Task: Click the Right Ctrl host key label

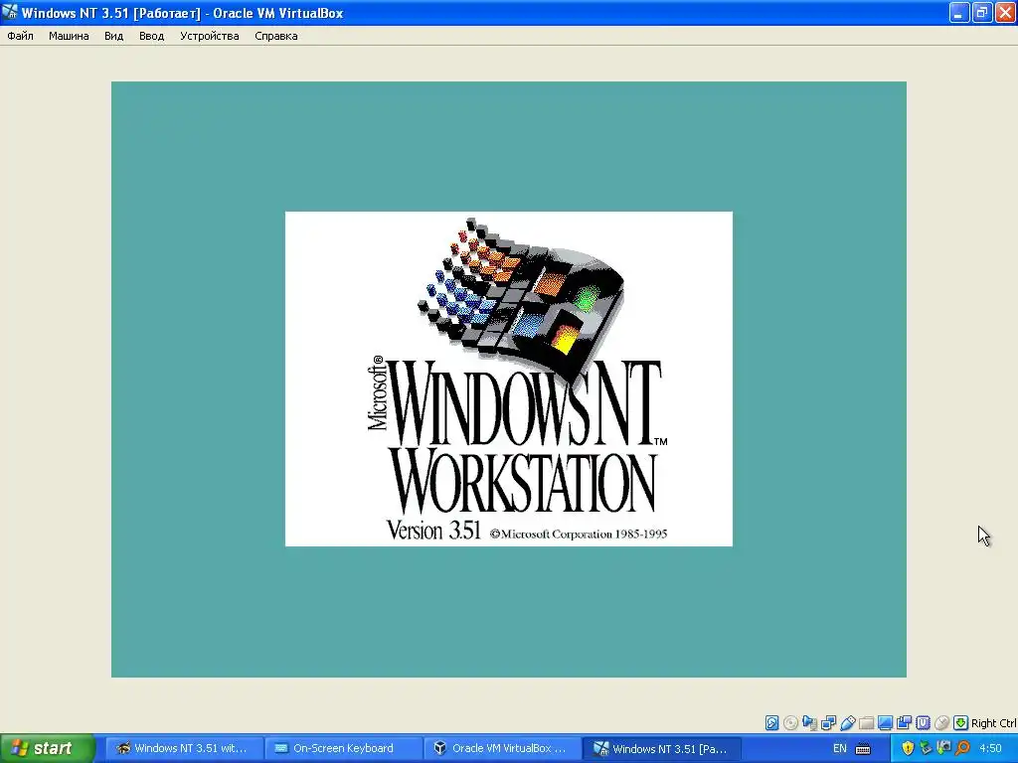Action: tap(993, 723)
